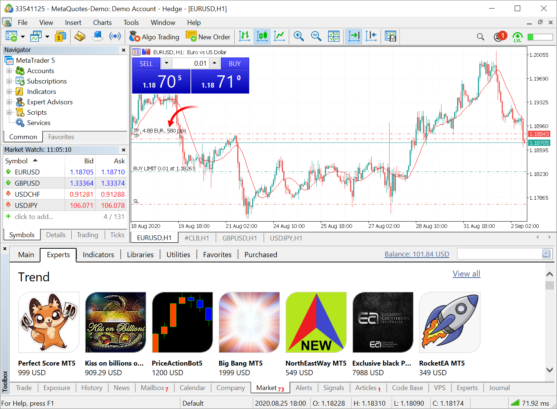Click the Market search input field
Image resolution: width=557 pixels, height=409 pixels.
click(x=499, y=254)
